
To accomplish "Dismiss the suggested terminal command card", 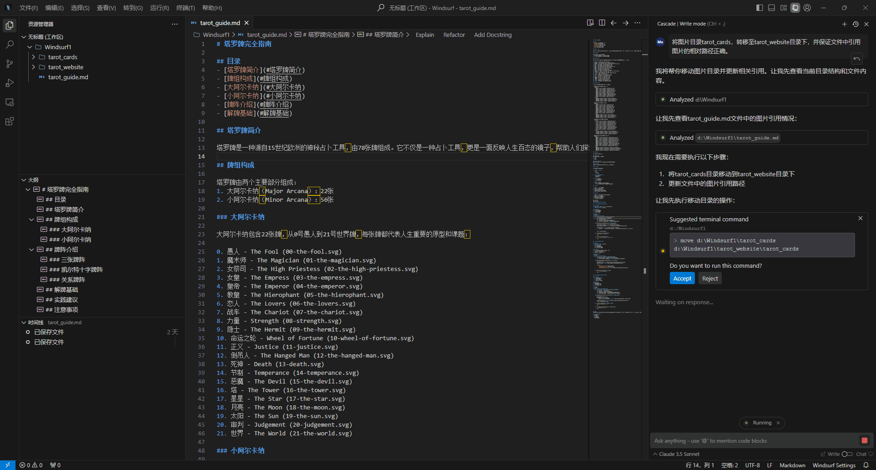I will [860, 218].
